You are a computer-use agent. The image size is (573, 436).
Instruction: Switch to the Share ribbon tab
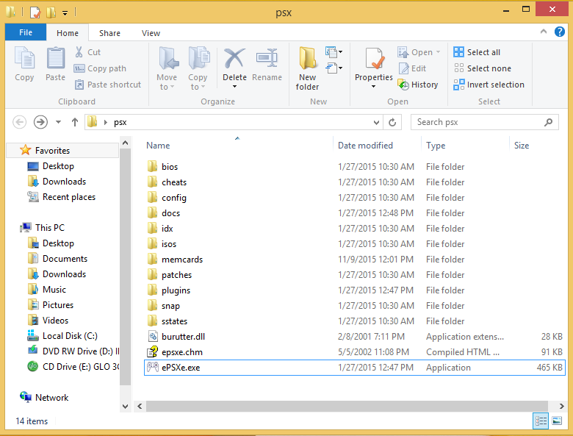pos(109,33)
